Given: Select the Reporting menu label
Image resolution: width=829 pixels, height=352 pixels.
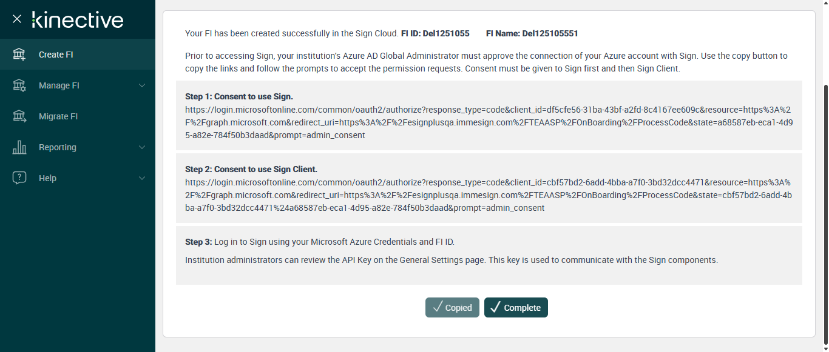Looking at the screenshot, I should tap(58, 147).
